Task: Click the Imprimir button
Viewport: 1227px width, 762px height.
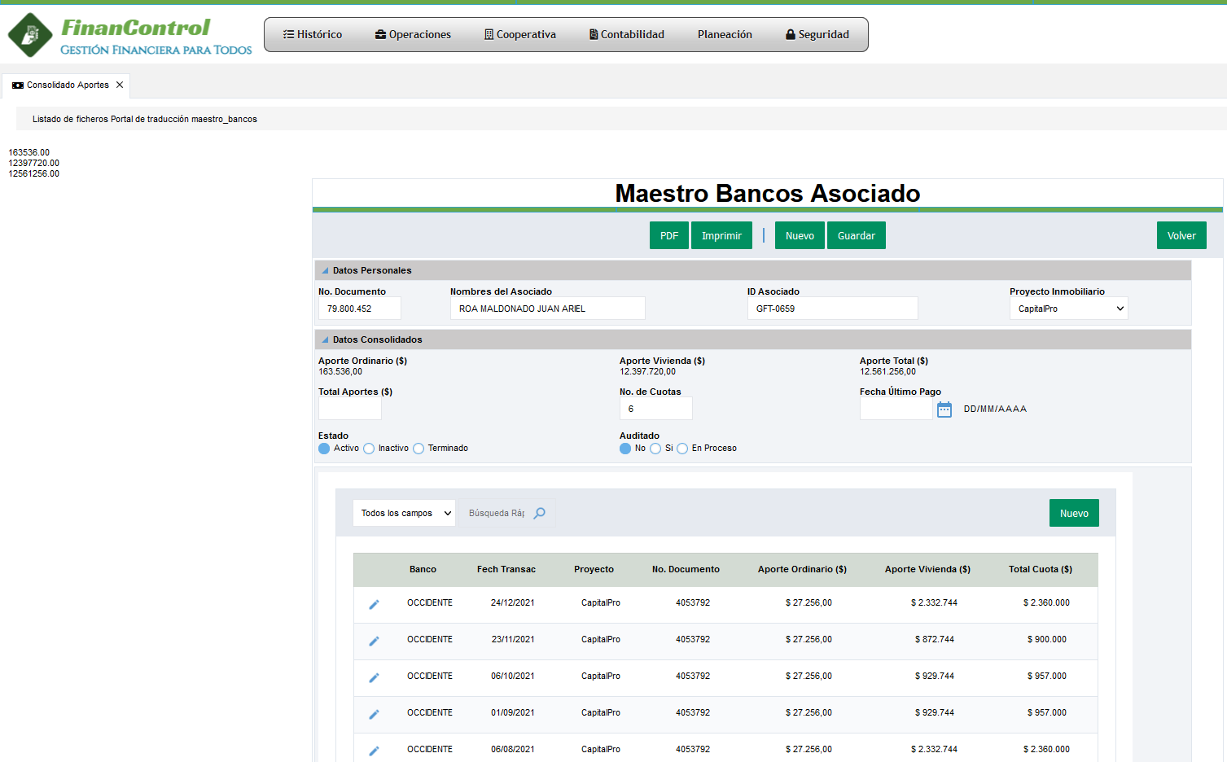Action: (721, 235)
